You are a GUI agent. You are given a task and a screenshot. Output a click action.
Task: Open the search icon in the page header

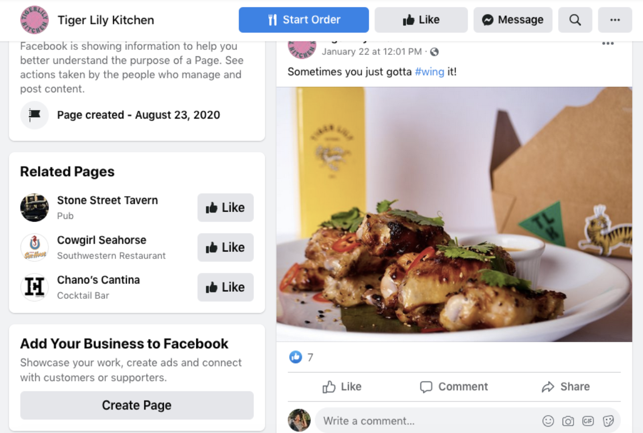[x=575, y=20]
